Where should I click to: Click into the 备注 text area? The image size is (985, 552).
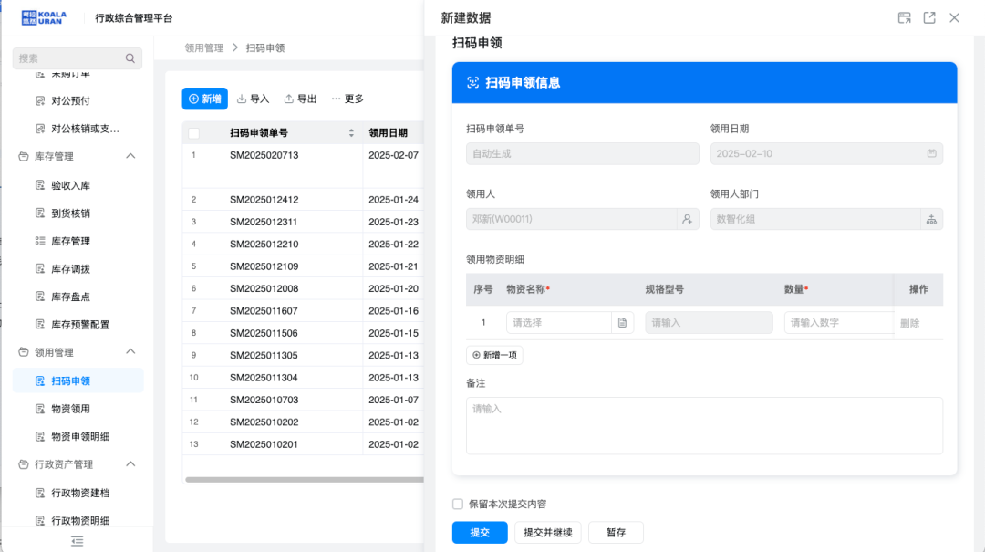click(703, 425)
